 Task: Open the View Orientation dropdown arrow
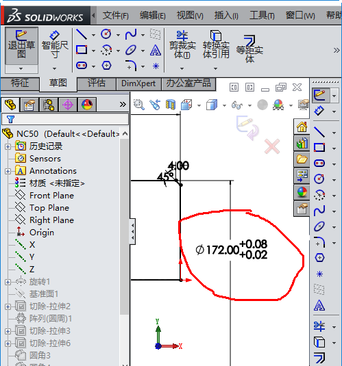(x=199, y=105)
